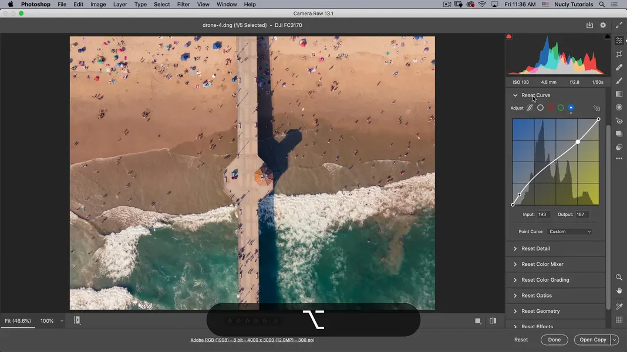
Task: Toggle the grid overlay icon
Action: pyautogui.click(x=619, y=320)
